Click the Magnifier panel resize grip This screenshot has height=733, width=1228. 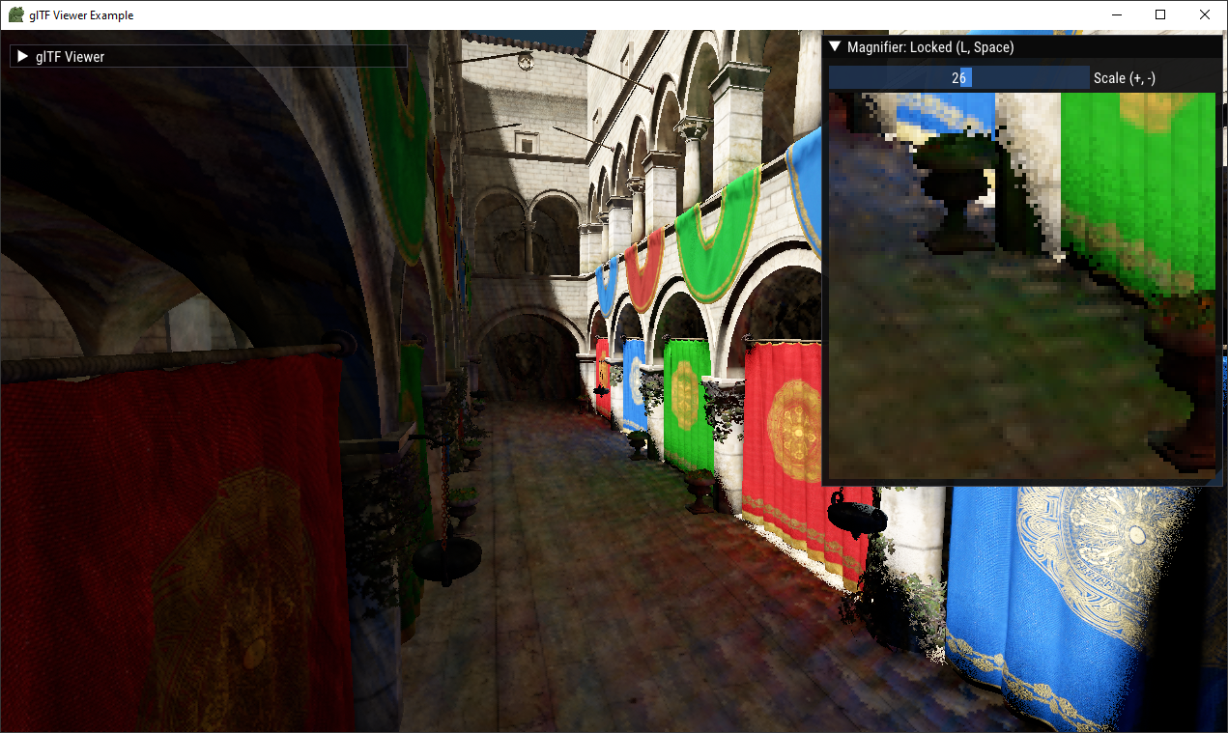1214,478
